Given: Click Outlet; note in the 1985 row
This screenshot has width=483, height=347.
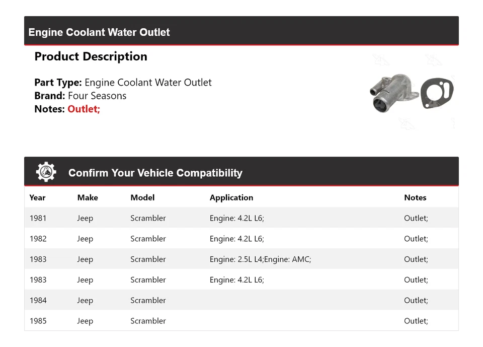Looking at the screenshot, I should 416,321.
